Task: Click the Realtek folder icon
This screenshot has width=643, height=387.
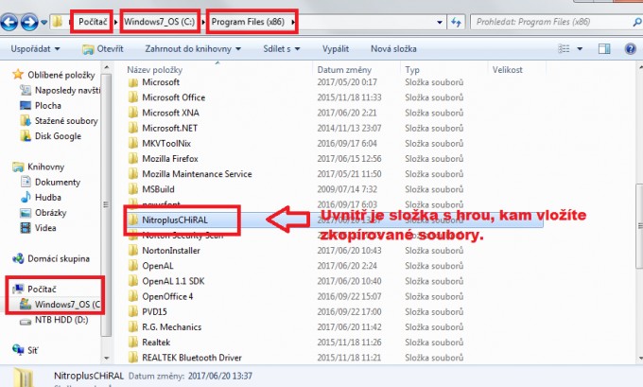Action: (133, 343)
